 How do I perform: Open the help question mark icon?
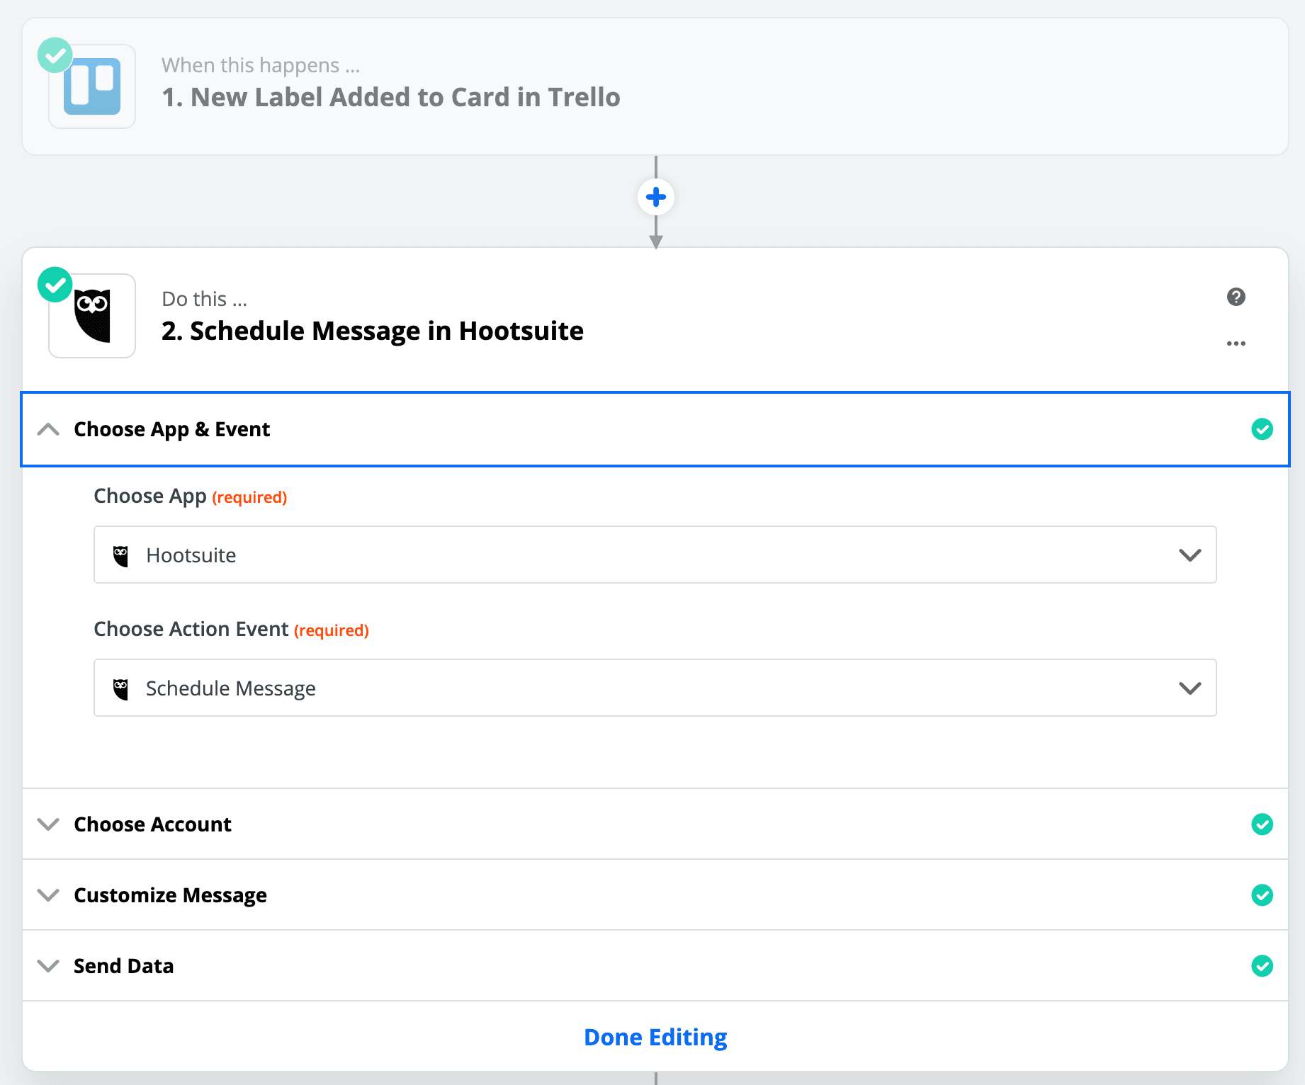coord(1236,297)
